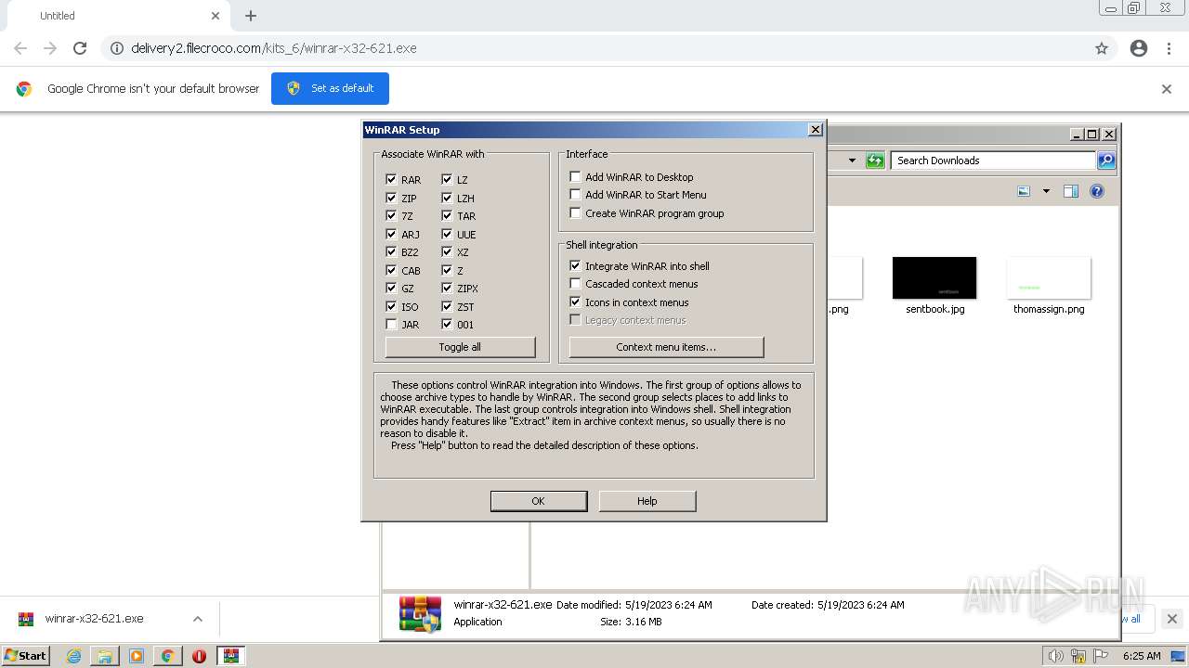The width and height of the screenshot is (1189, 668).
Task: Enable Cascaded context menus
Action: tap(575, 284)
